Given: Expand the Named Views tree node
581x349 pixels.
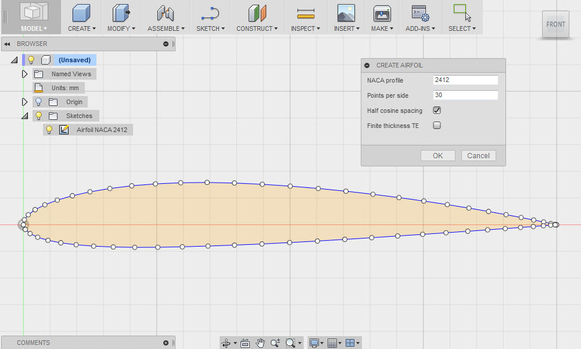Looking at the screenshot, I should pos(24,74).
